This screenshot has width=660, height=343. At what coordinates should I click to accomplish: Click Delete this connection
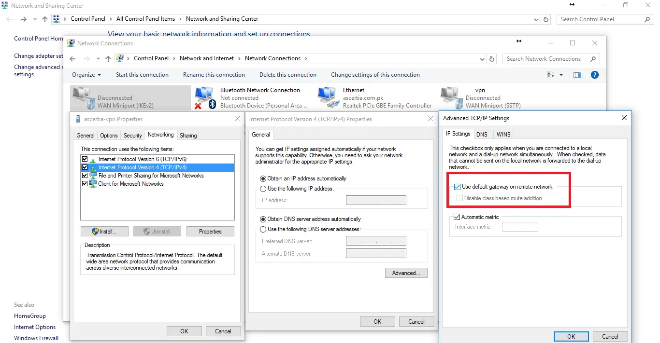[x=288, y=75]
